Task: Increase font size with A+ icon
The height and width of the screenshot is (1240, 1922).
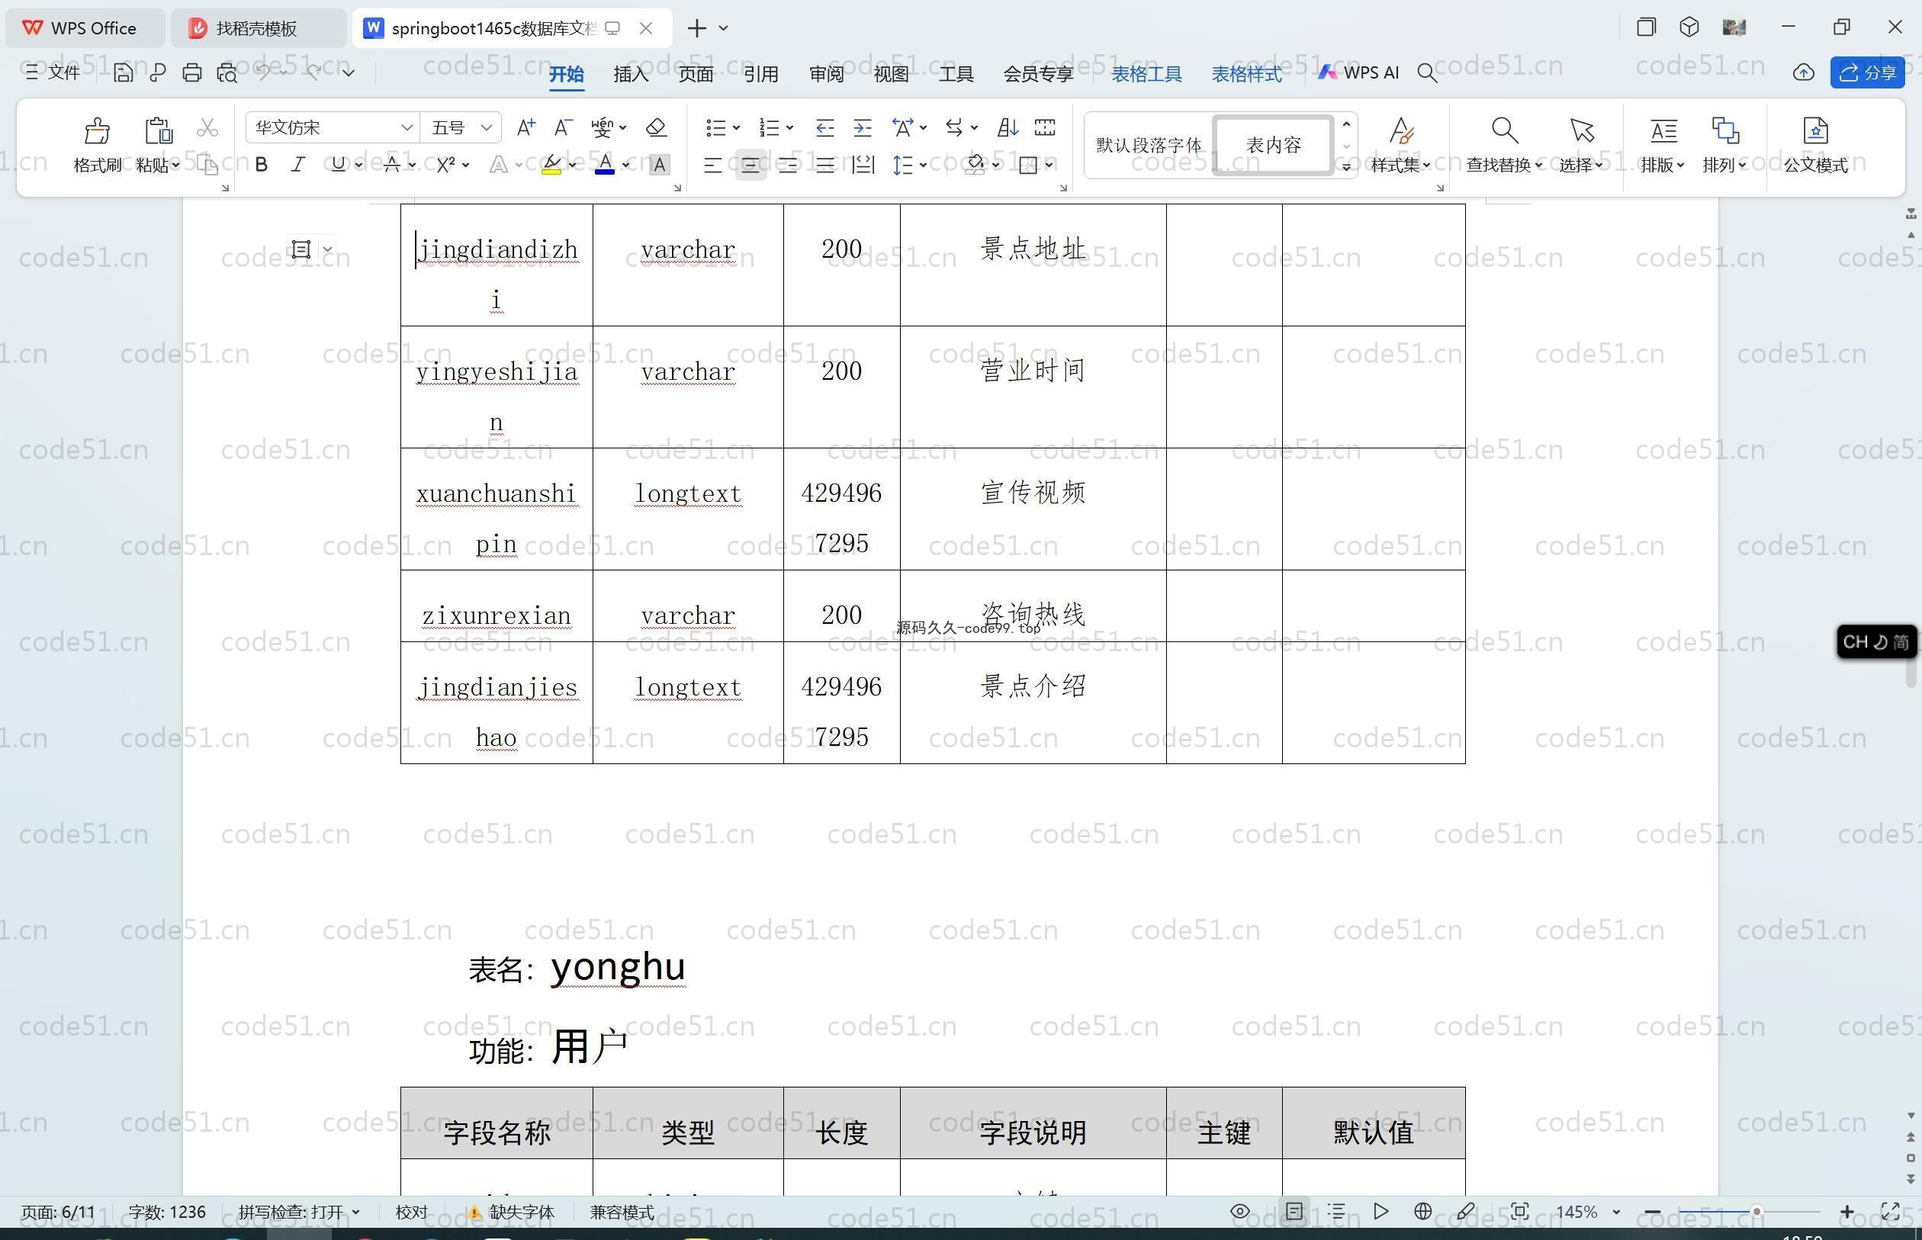Action: tap(525, 127)
